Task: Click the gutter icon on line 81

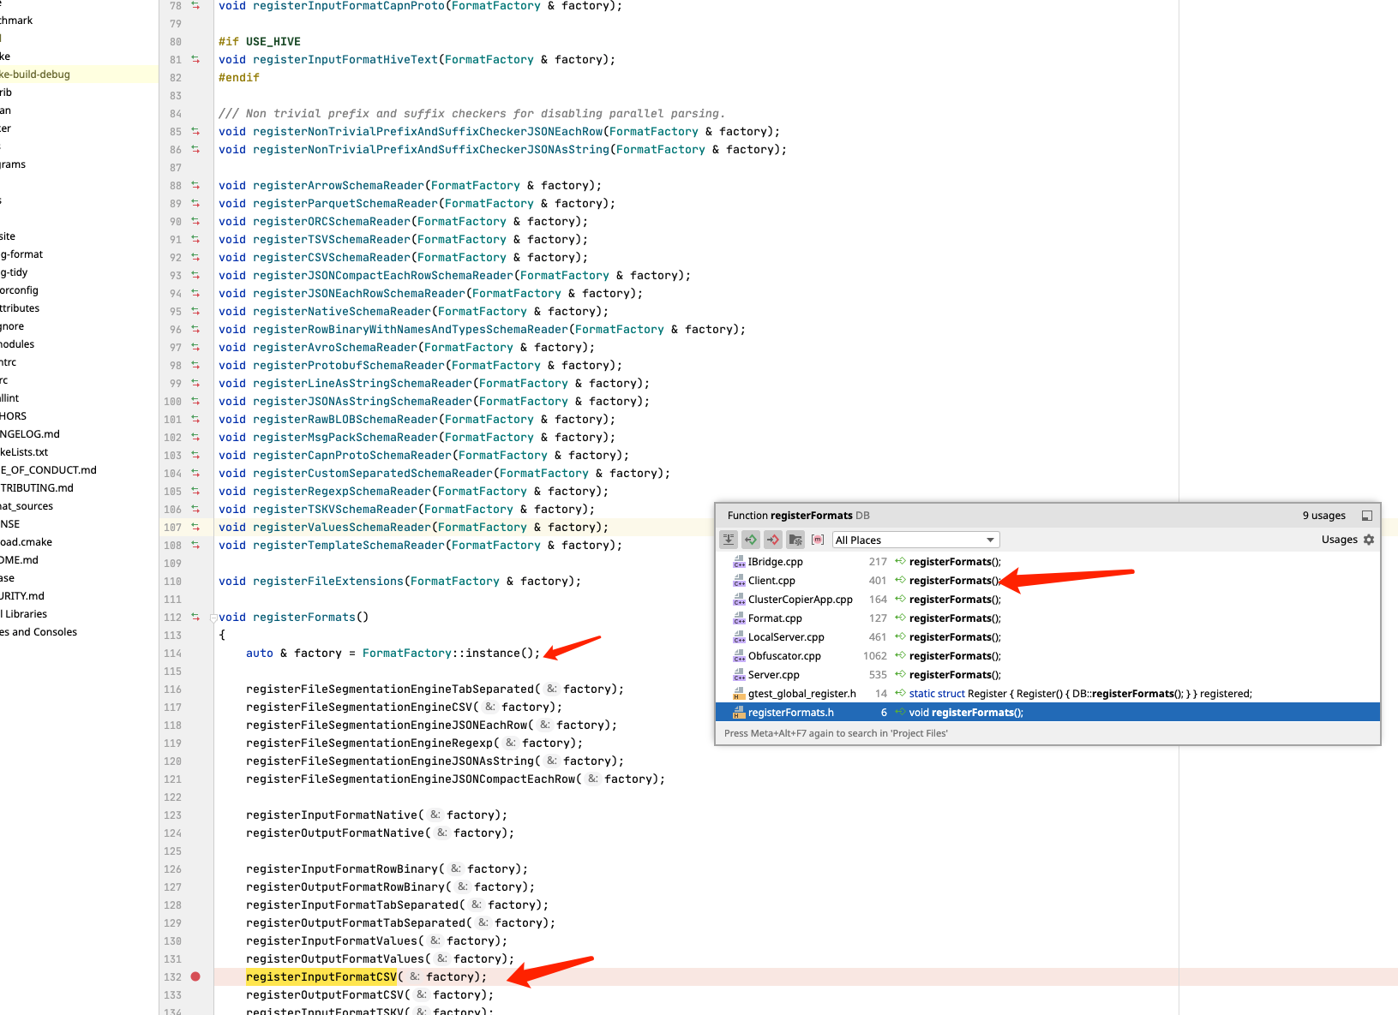Action: pos(195,59)
